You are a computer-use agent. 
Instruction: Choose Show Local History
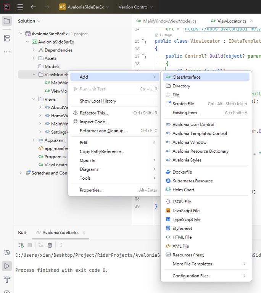(114, 101)
